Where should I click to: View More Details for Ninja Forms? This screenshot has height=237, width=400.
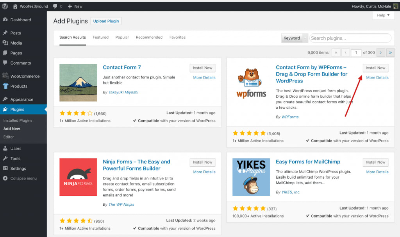(x=204, y=172)
